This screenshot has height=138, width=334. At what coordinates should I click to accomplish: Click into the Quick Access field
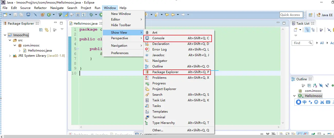tap(291, 15)
